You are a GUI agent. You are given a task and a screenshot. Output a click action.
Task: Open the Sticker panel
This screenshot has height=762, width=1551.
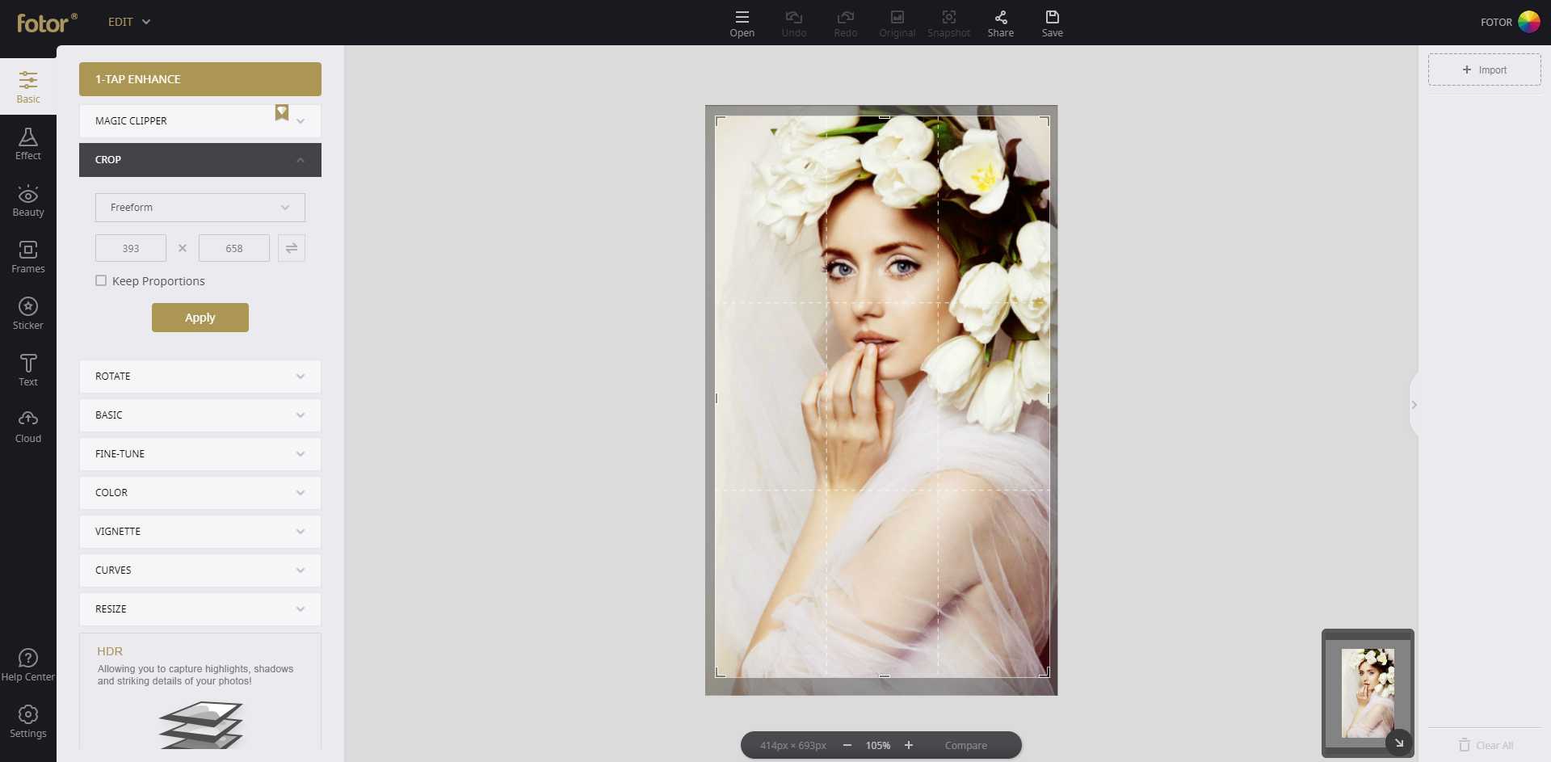pos(28,314)
